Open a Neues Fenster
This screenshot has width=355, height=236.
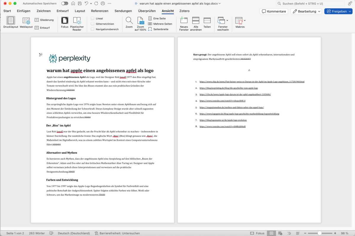click(x=184, y=24)
